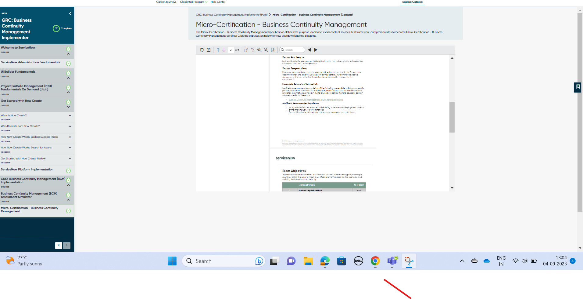Toggle the PDF viewer thumbnails sidebar icon
The image size is (583, 299).
[202, 50]
